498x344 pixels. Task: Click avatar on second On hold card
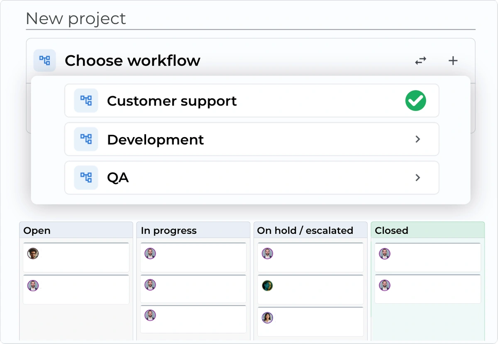267,285
